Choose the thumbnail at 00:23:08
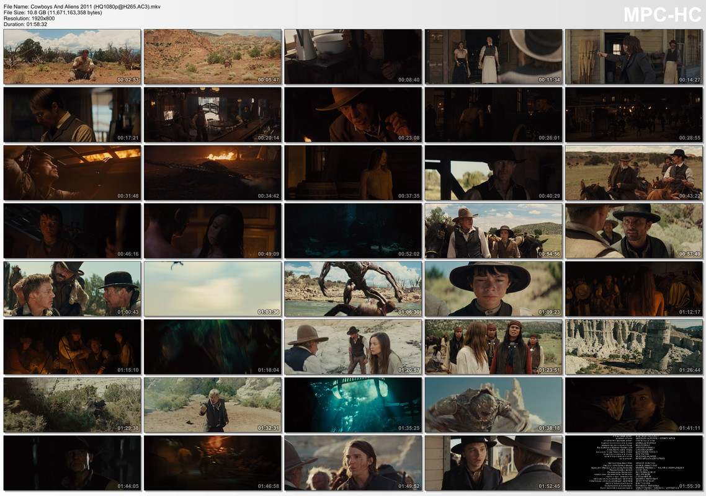706x496 pixels. point(353,115)
